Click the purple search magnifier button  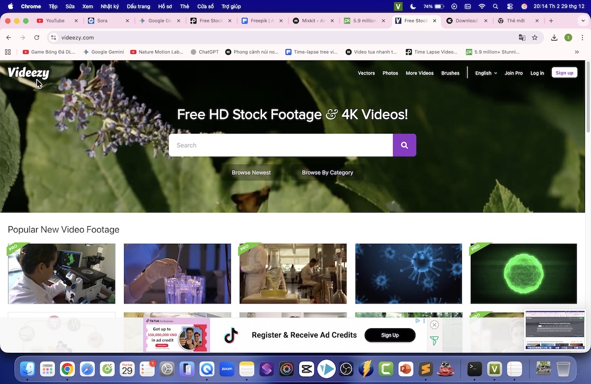404,145
